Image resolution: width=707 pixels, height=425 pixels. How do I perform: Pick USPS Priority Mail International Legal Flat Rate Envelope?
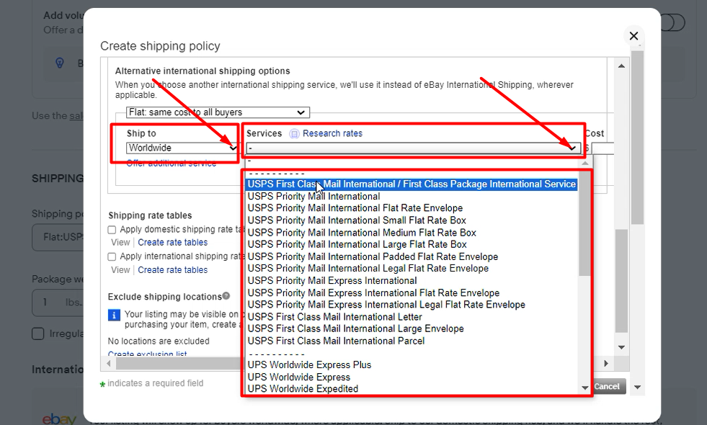pyautogui.click(x=368, y=269)
